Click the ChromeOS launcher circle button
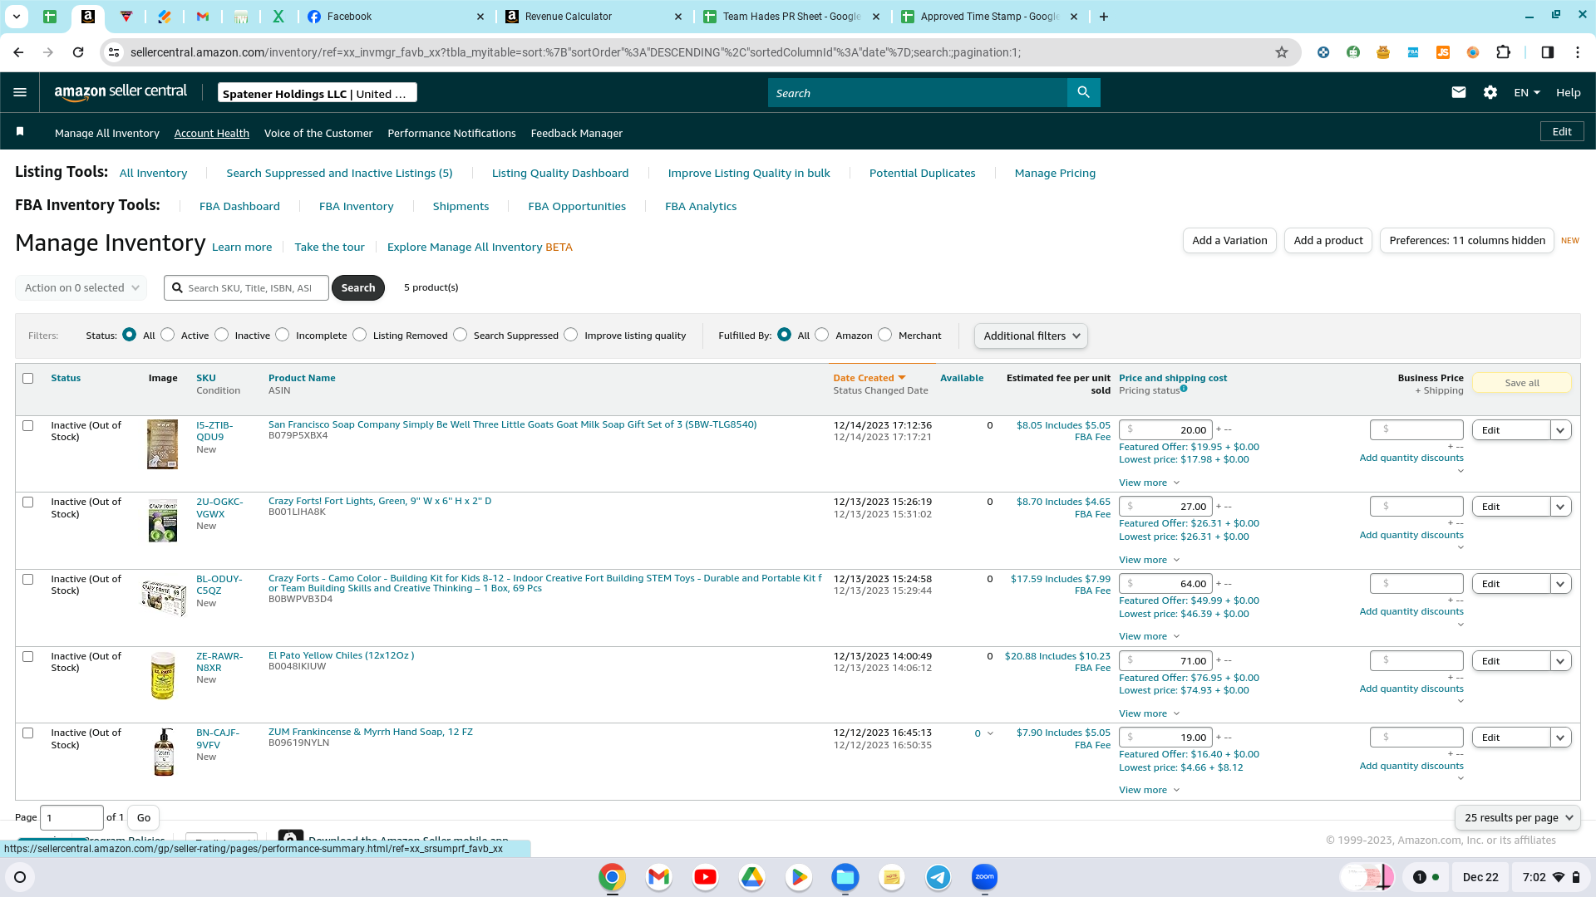 pyautogui.click(x=21, y=877)
